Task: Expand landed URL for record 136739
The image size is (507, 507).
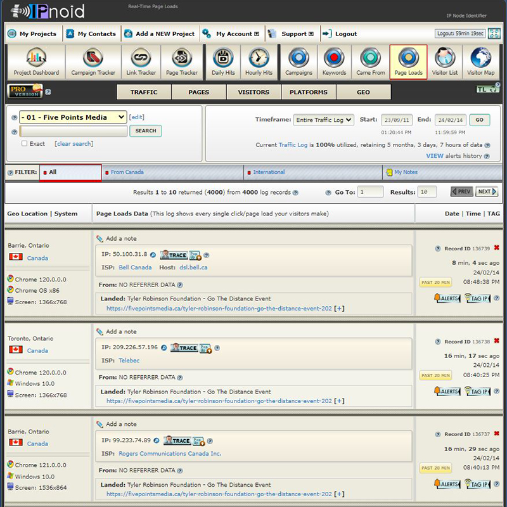Action: point(339,309)
